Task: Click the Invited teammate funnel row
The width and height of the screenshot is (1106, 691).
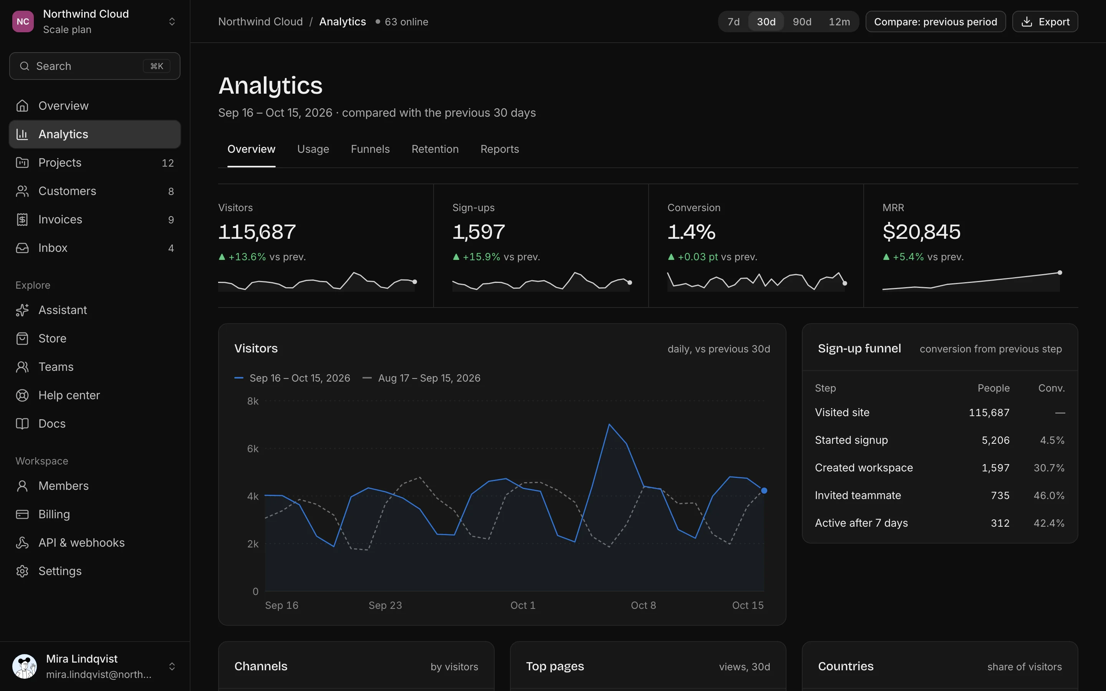Action: (x=940, y=495)
